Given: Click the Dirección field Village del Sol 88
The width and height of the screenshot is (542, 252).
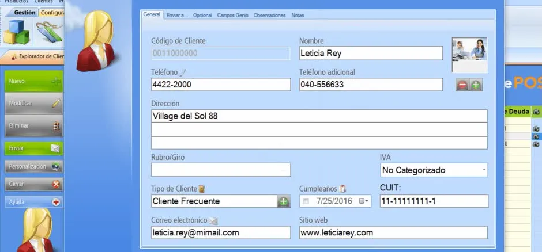Looking at the screenshot, I should point(319,116).
